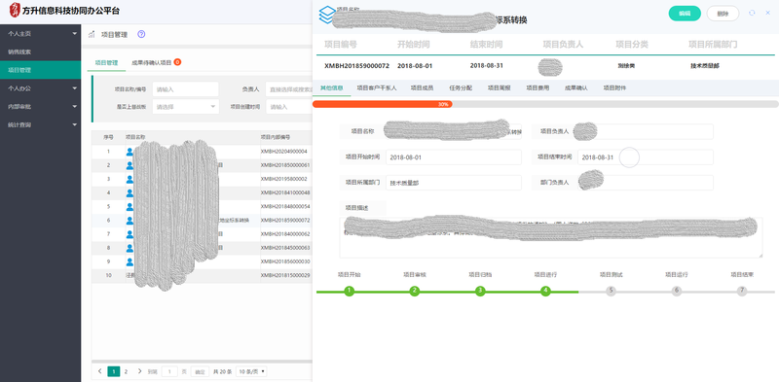Go to the next page with the right arrow
This screenshot has height=382, width=779.
[139, 371]
